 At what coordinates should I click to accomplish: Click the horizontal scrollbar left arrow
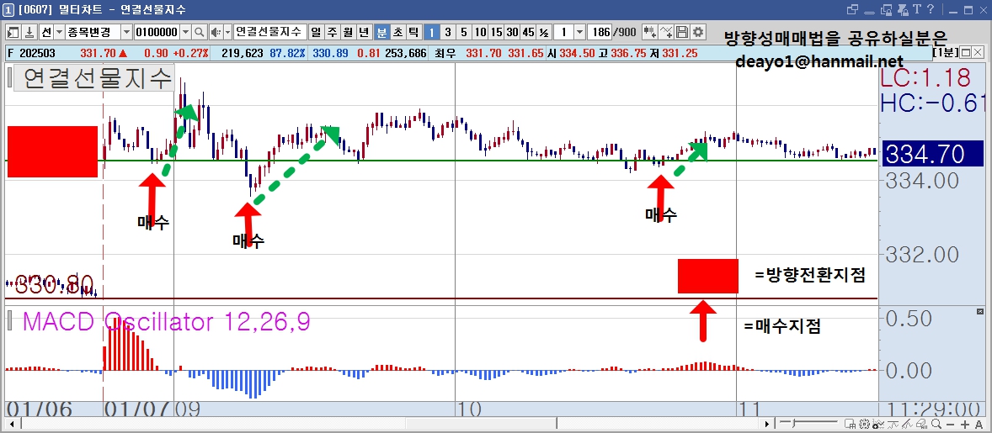[10, 424]
